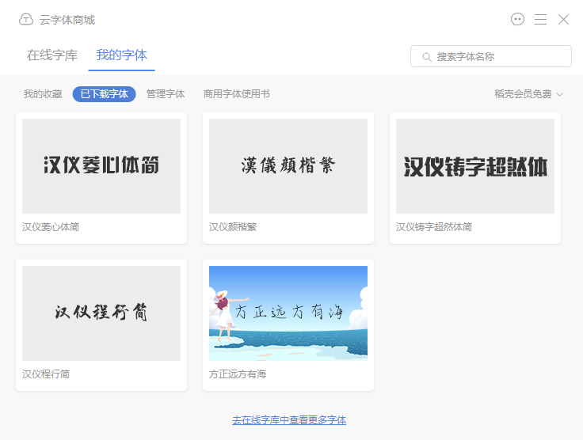Click the 云字体商城 window title
The image size is (583, 440).
(x=67, y=20)
